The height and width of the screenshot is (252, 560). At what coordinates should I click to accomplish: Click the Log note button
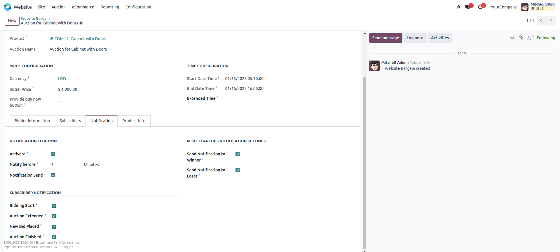[415, 38]
